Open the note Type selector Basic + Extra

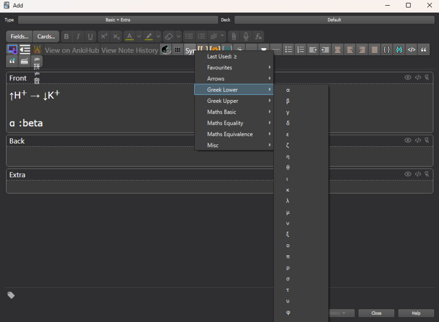[118, 20]
